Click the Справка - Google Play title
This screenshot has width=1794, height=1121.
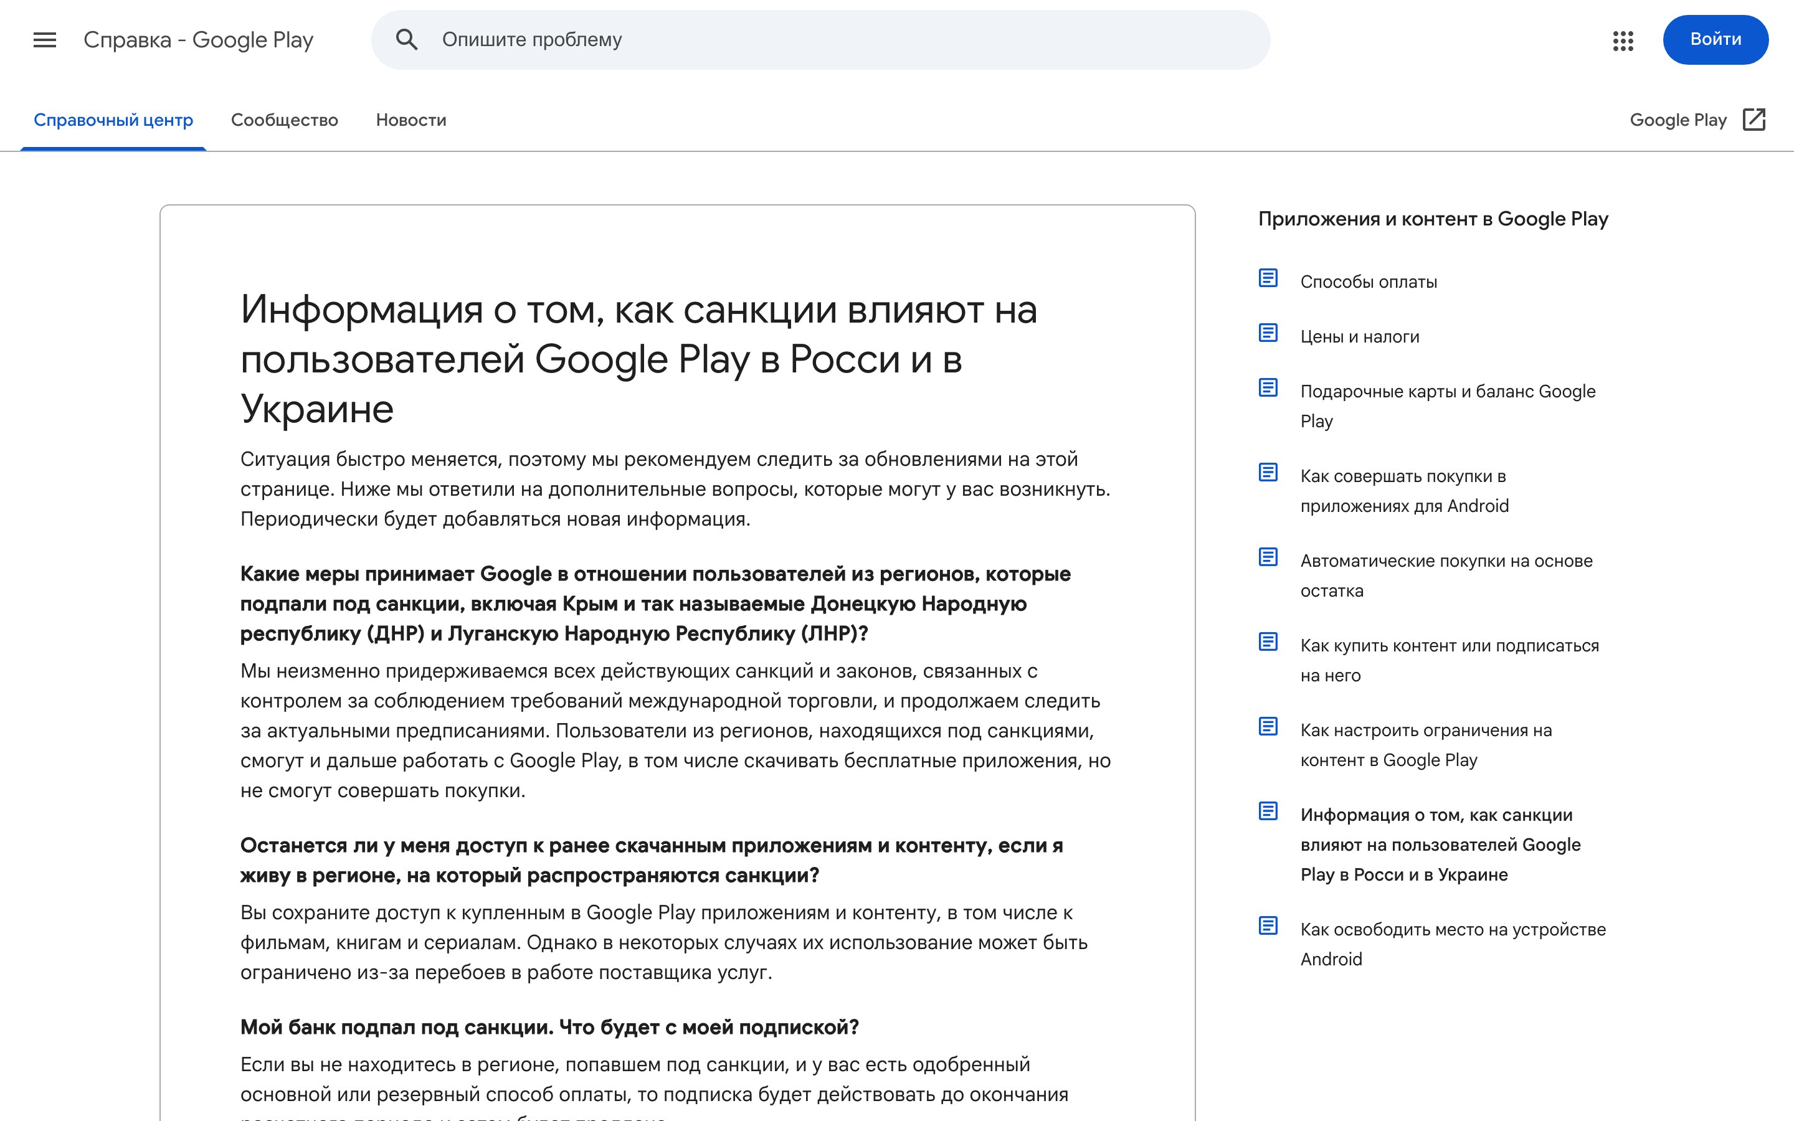point(199,40)
